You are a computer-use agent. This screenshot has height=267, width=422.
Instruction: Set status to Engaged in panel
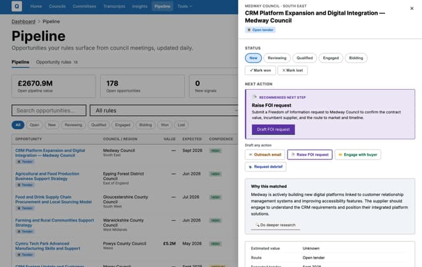click(x=331, y=58)
